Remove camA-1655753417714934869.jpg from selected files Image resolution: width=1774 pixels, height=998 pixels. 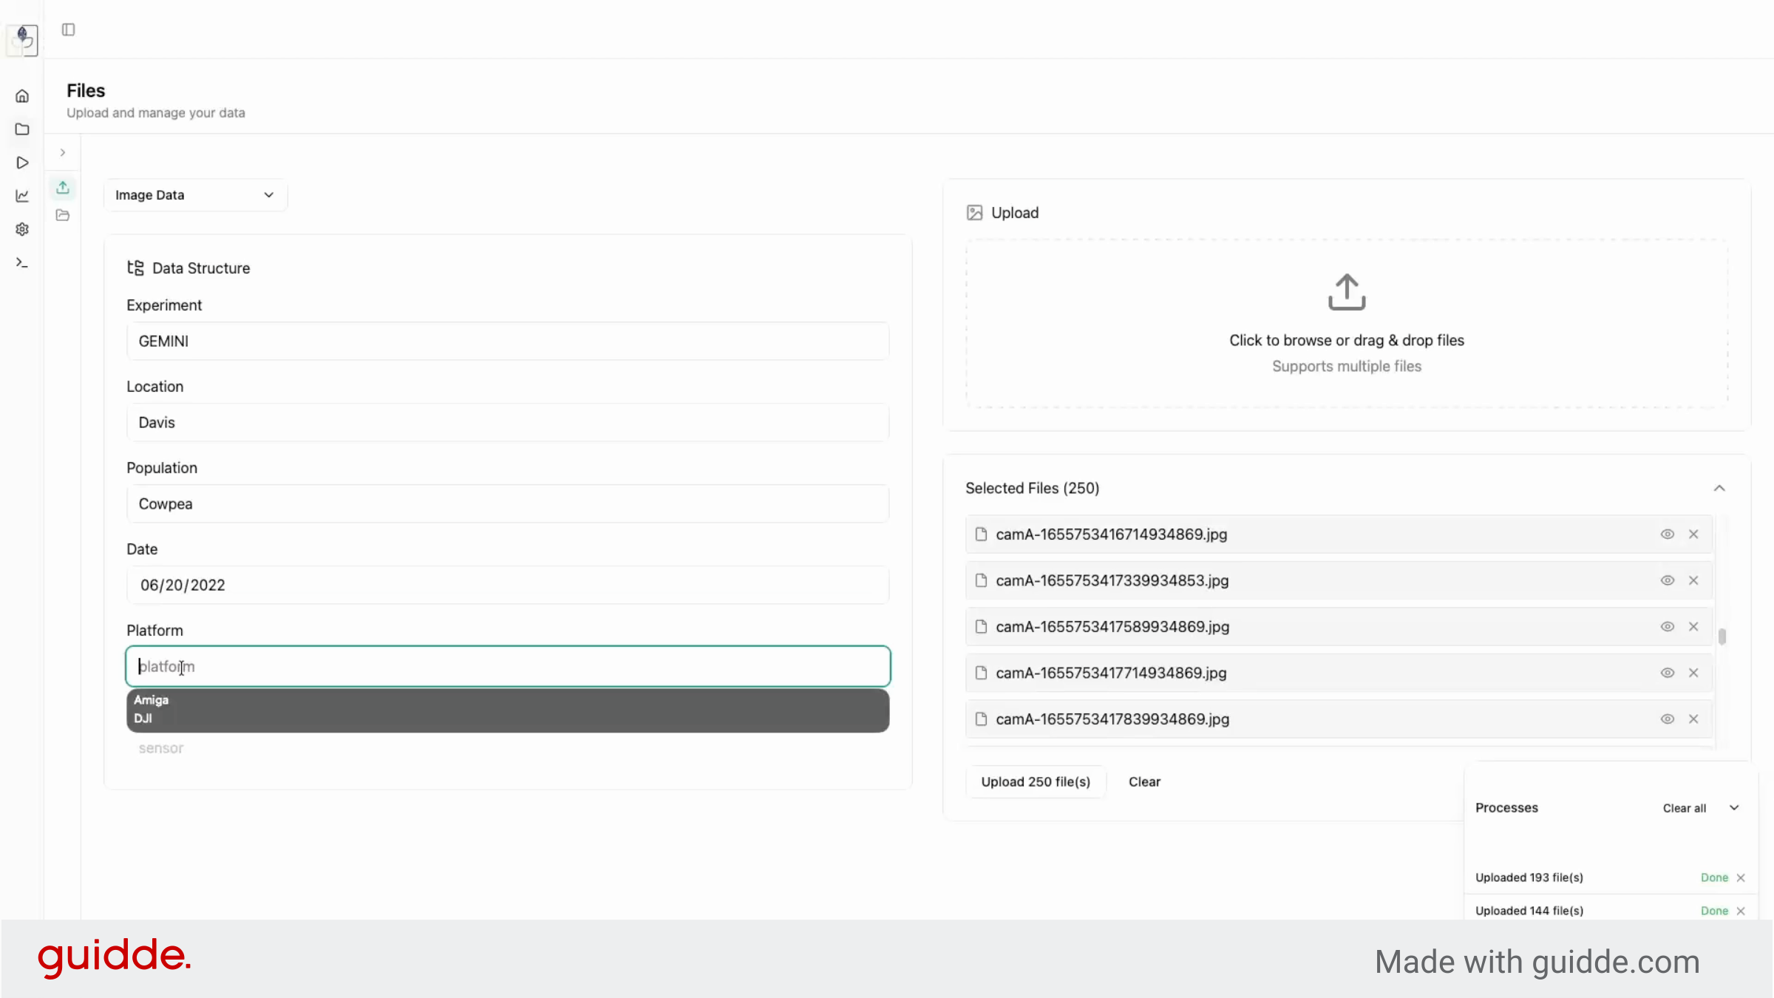(1693, 673)
